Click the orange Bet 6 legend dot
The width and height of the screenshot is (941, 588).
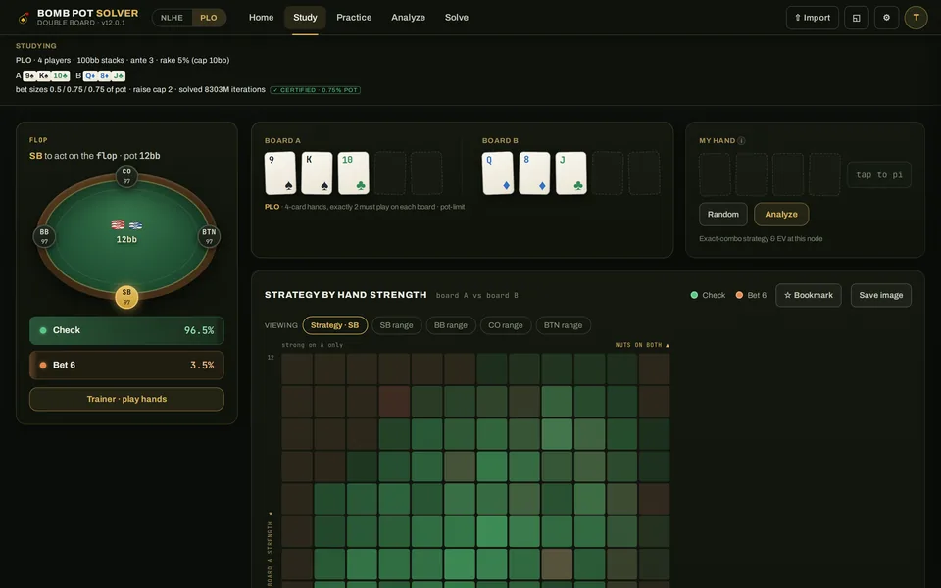coord(739,295)
